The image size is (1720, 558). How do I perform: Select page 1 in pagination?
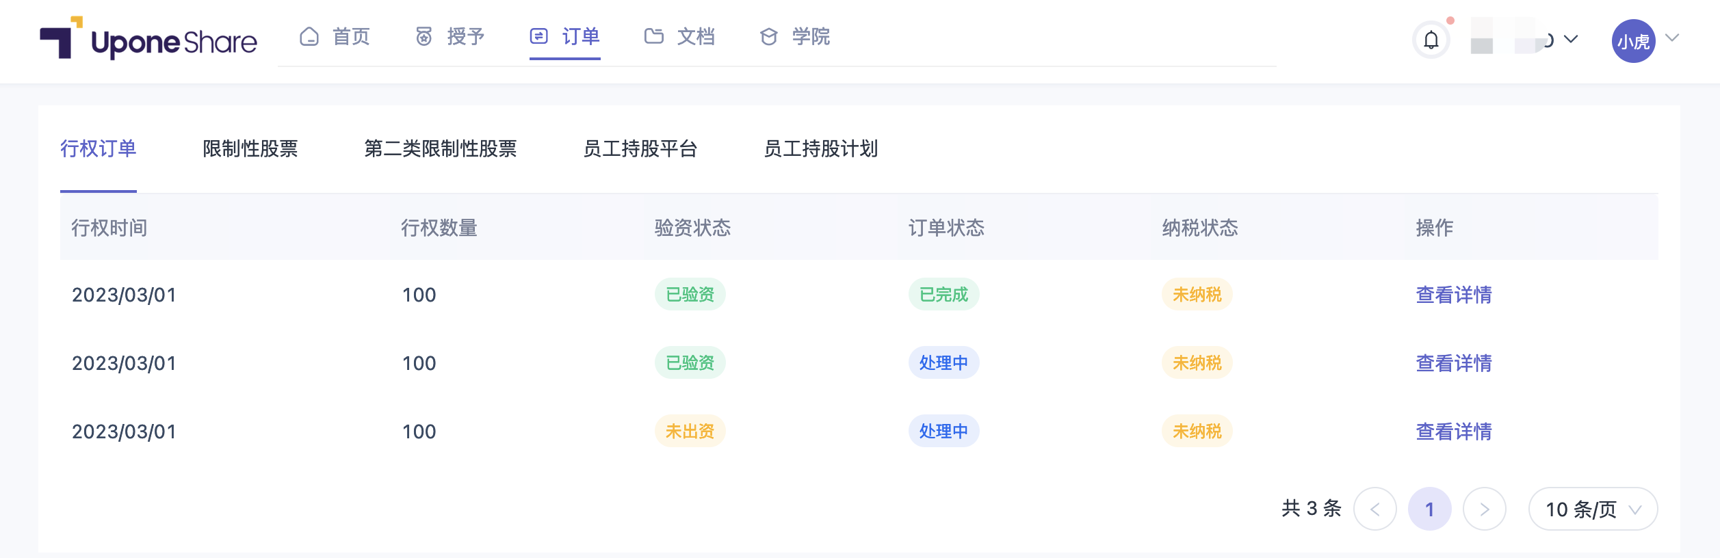1430,509
